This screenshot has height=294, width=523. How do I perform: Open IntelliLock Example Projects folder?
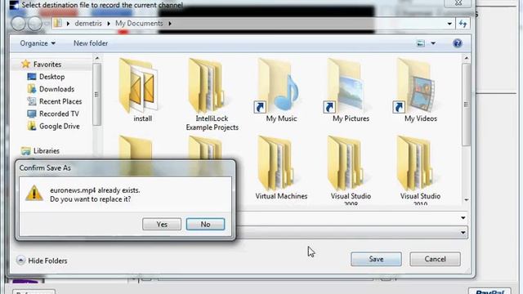[x=212, y=95]
